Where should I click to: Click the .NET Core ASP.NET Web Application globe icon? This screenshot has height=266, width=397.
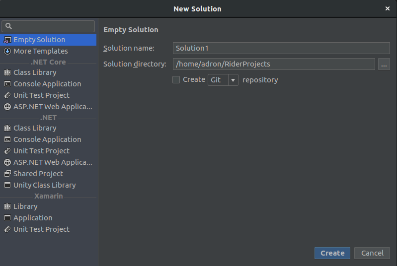(7, 107)
